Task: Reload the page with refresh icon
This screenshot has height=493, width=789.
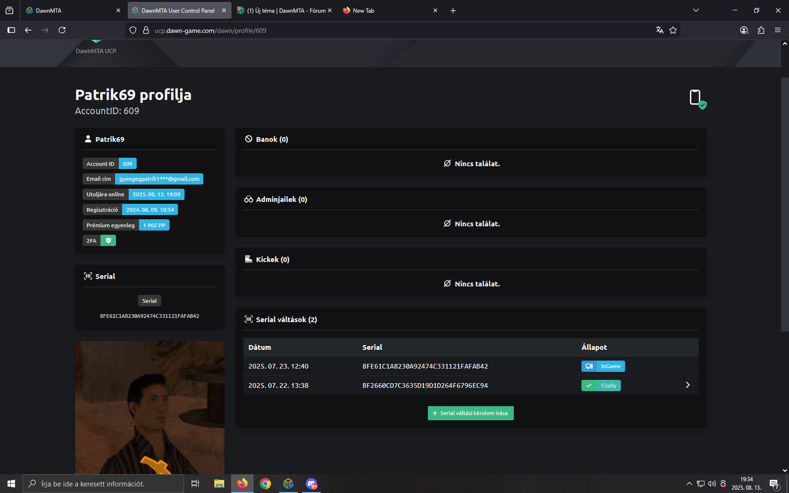Action: point(62,30)
